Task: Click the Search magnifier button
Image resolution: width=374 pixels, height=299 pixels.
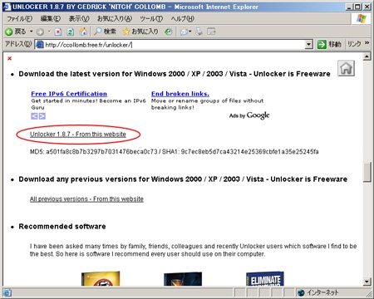Action: (x=105, y=32)
